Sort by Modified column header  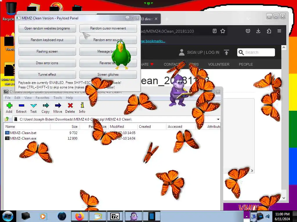click(123, 127)
